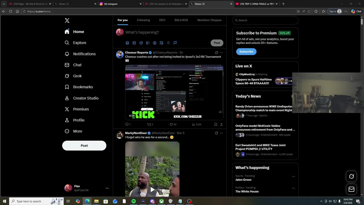
Task: Go to Profile in the sidebar
Action: click(x=75, y=120)
